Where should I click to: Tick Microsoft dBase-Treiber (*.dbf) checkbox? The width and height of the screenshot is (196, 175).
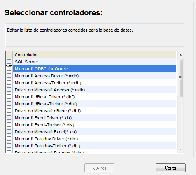9,104
